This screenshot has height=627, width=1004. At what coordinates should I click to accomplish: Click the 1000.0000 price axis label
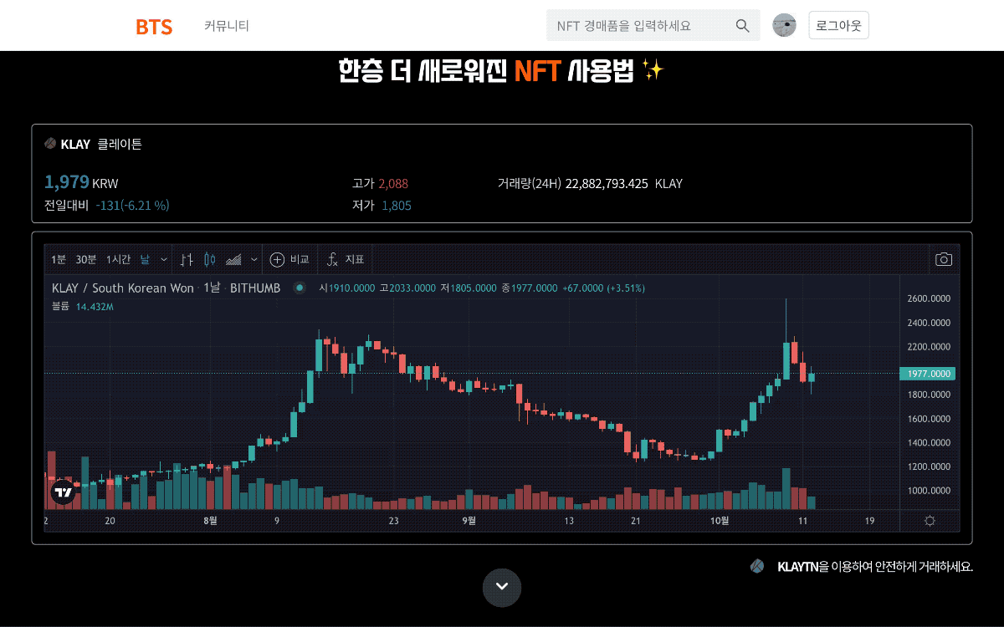(x=929, y=491)
